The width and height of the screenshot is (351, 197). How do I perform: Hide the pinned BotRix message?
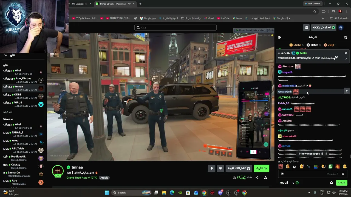(x=346, y=53)
